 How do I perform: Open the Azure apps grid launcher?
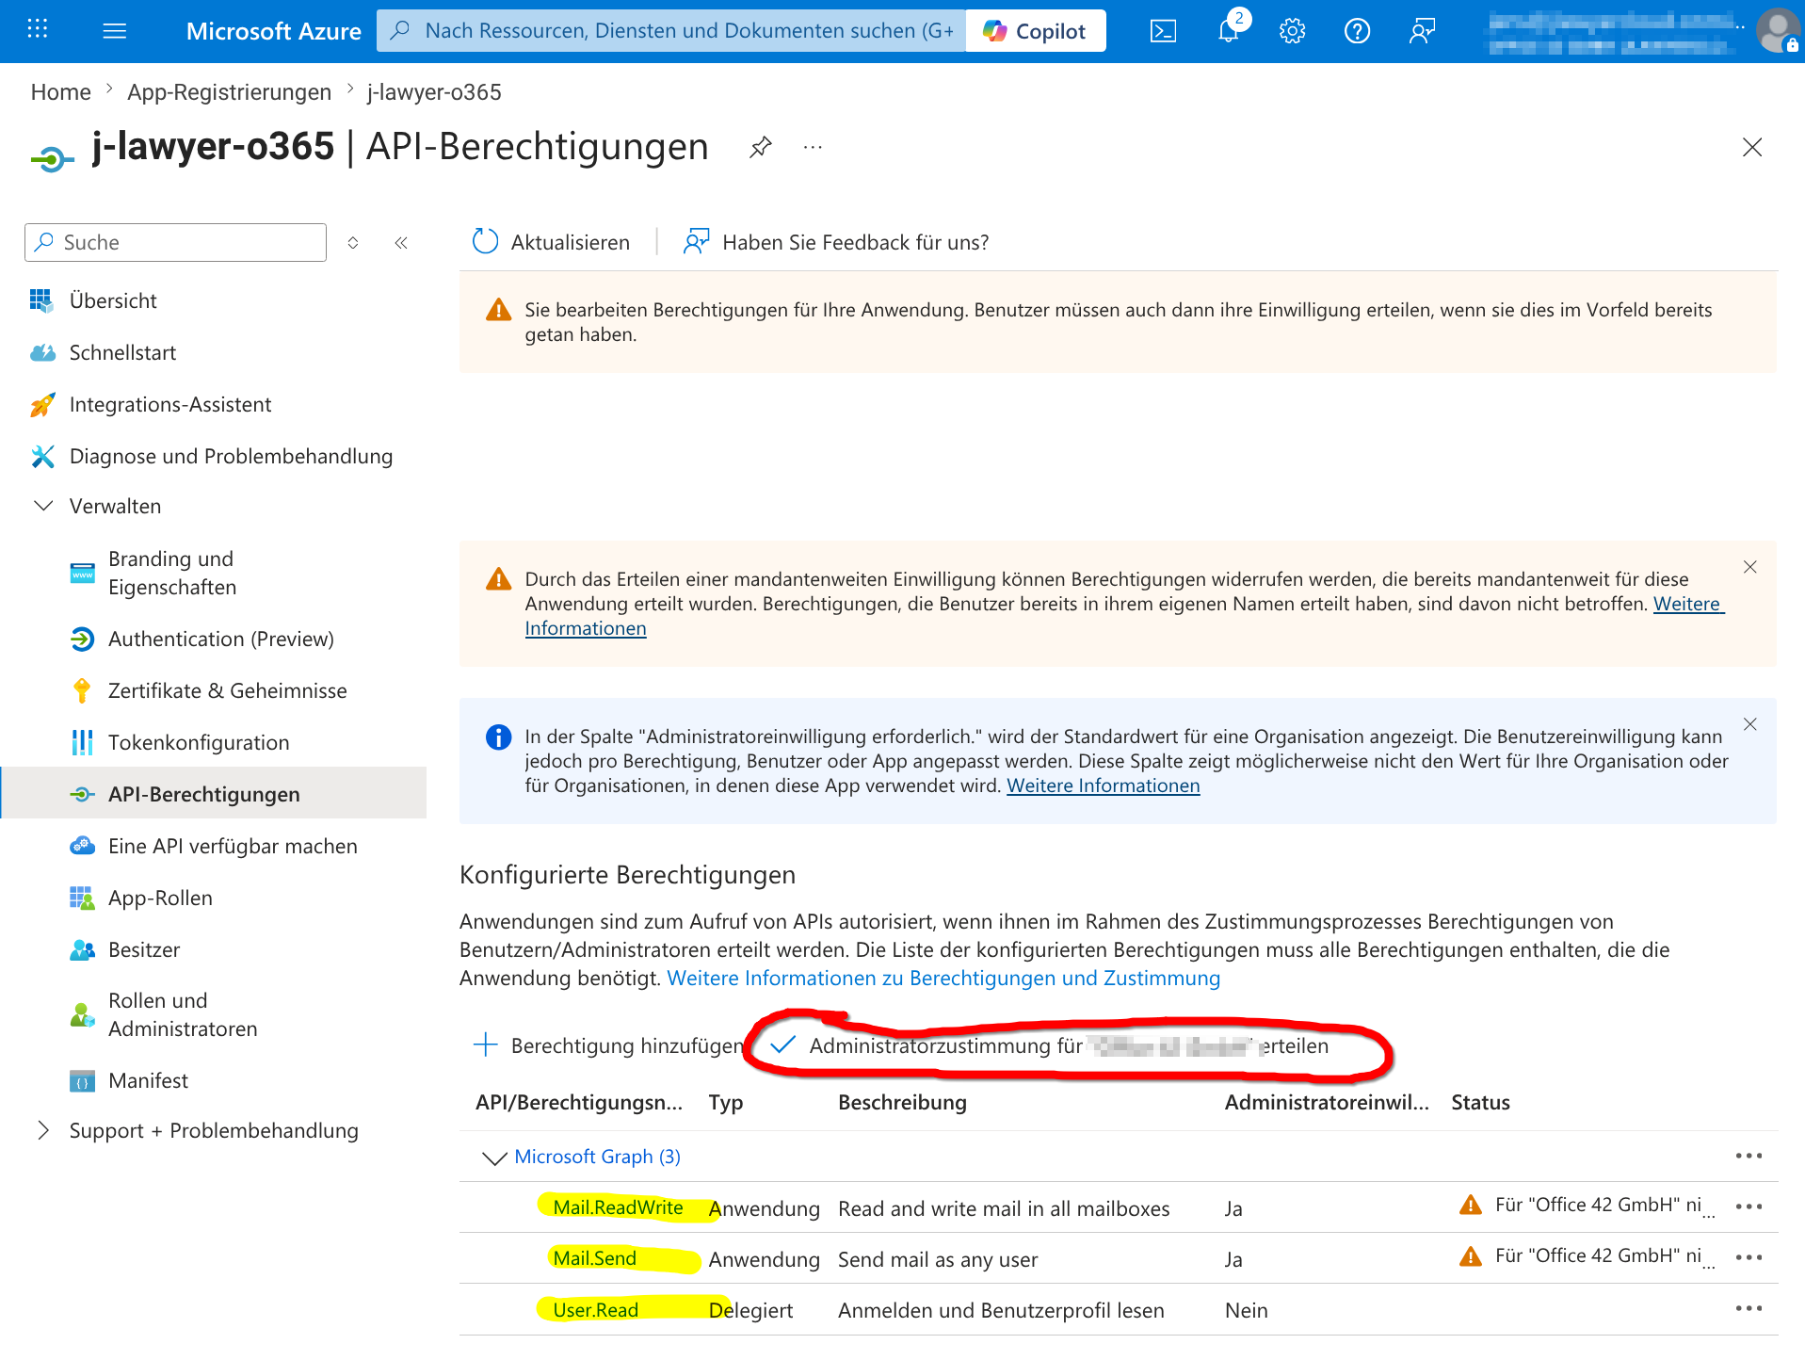tap(38, 30)
